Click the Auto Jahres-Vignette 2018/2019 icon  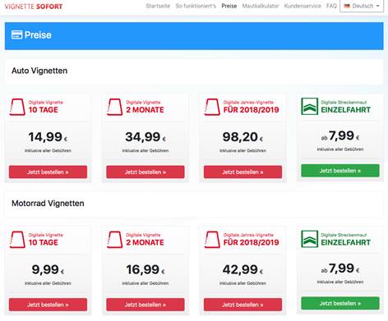(x=212, y=107)
